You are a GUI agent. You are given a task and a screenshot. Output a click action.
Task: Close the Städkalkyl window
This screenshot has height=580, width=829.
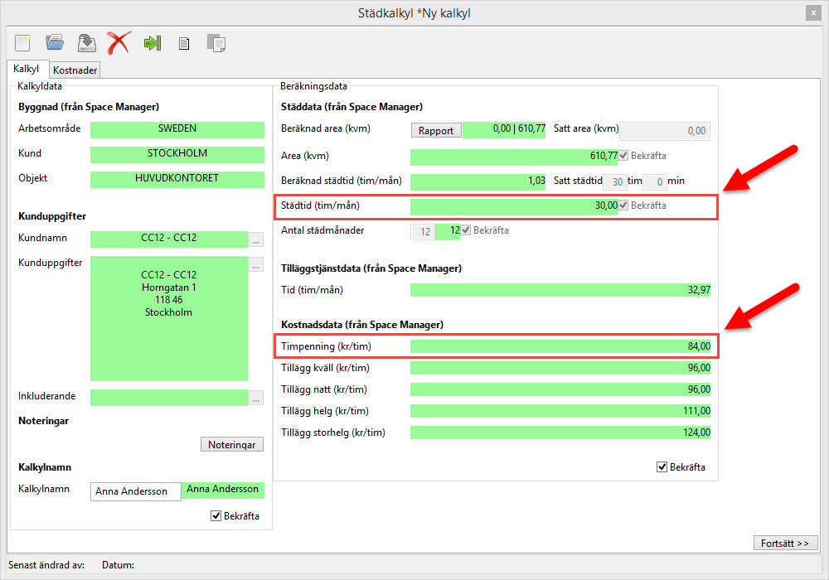(813, 13)
